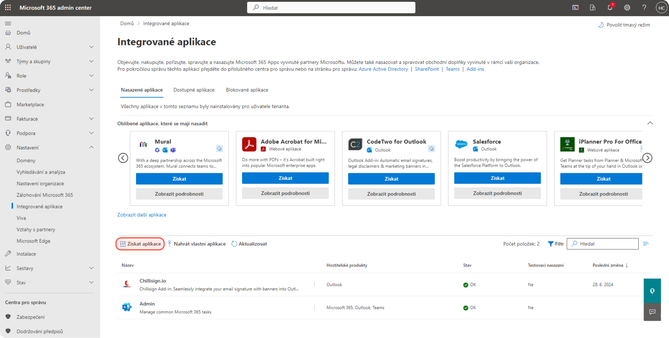This screenshot has width=669, height=338.
Task: Click Domů in the breadcrumb
Action: click(x=127, y=23)
